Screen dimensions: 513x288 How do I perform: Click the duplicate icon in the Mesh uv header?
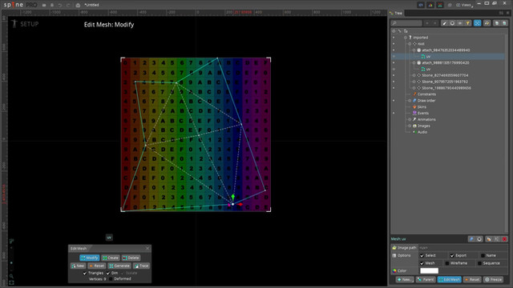tap(488, 239)
